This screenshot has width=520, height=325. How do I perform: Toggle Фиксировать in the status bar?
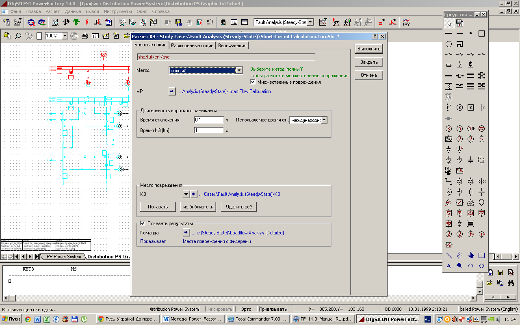pos(219,309)
